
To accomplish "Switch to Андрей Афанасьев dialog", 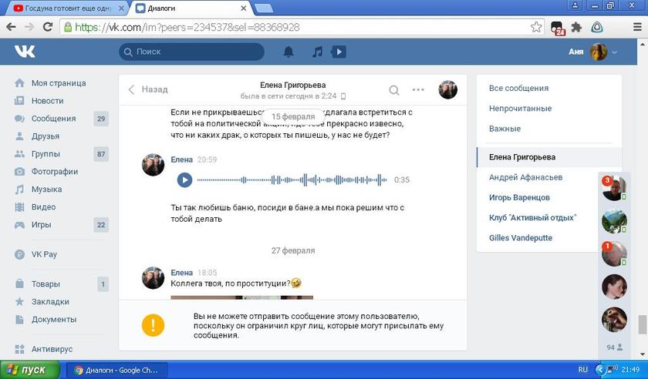I will pyautogui.click(x=525, y=177).
